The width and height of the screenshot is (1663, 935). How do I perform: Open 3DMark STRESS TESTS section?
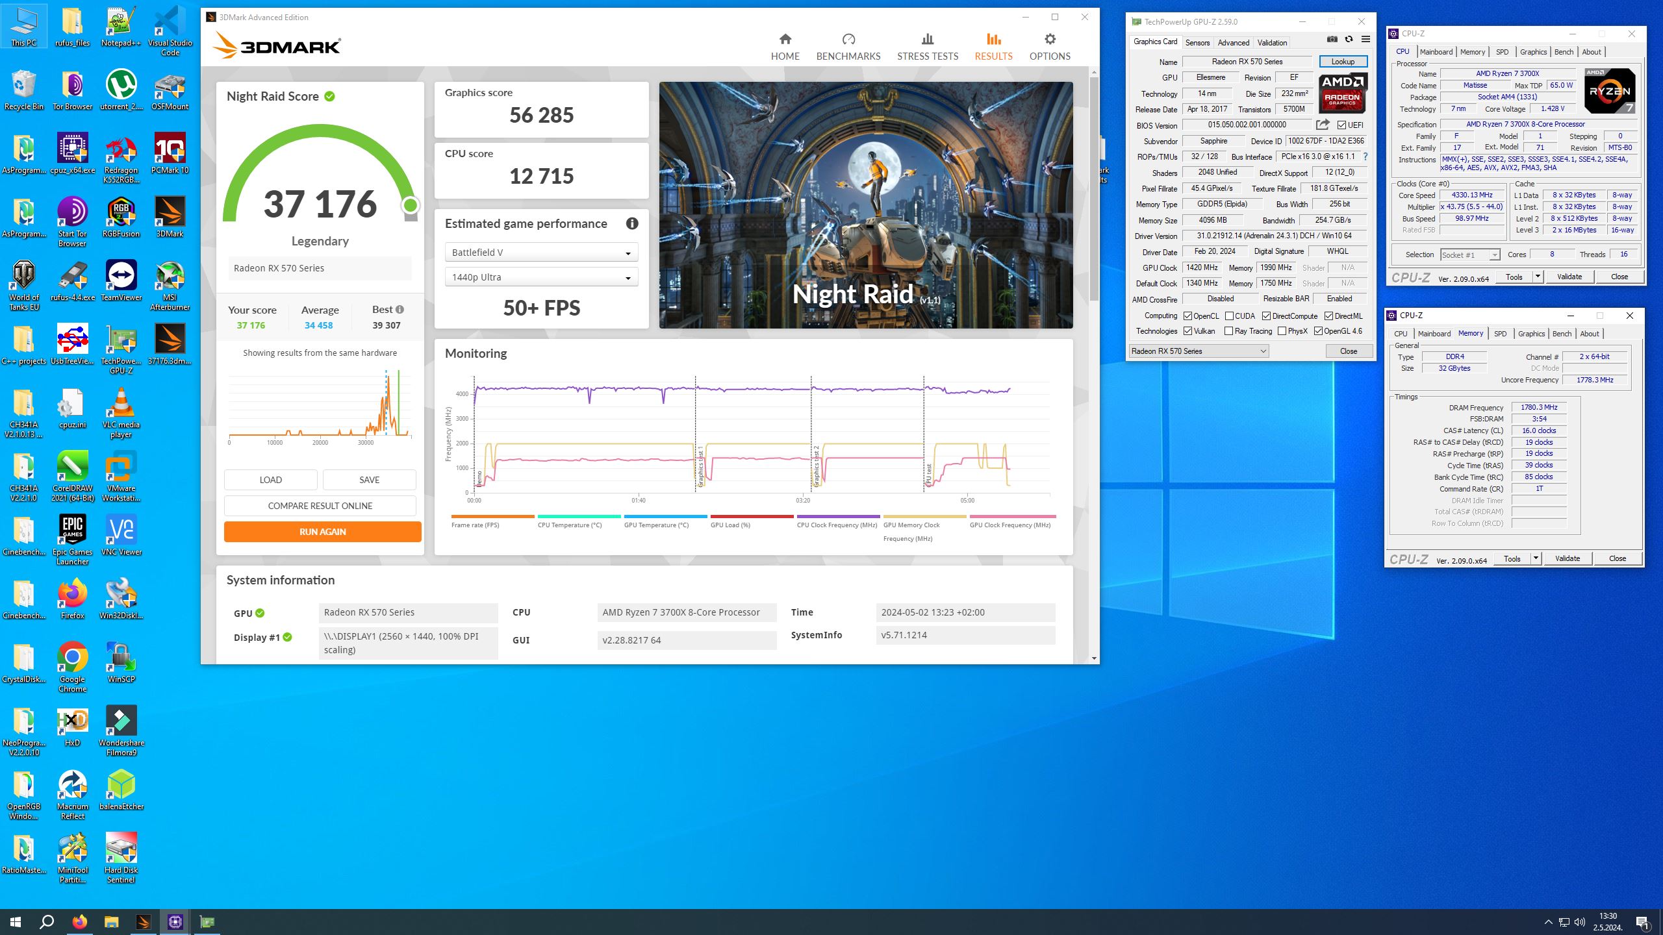point(927,47)
